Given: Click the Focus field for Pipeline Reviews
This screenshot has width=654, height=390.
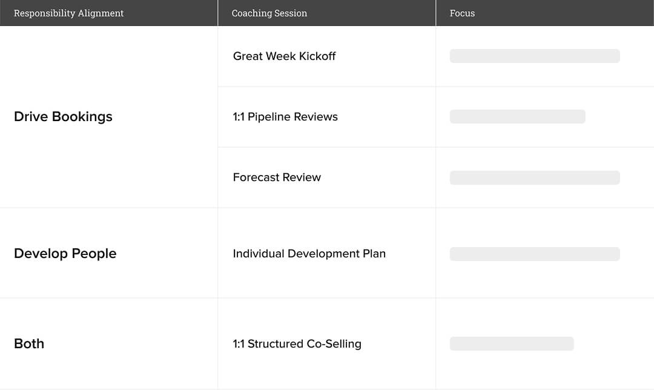Looking at the screenshot, I should [x=518, y=116].
